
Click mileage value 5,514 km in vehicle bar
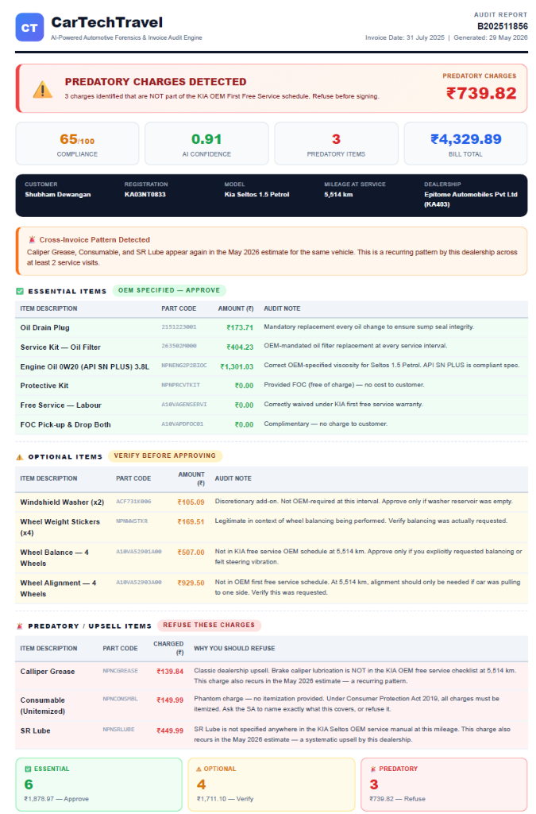(x=338, y=195)
